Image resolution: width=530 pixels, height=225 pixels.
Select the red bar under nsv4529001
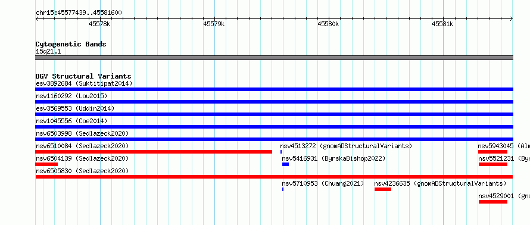493,202
